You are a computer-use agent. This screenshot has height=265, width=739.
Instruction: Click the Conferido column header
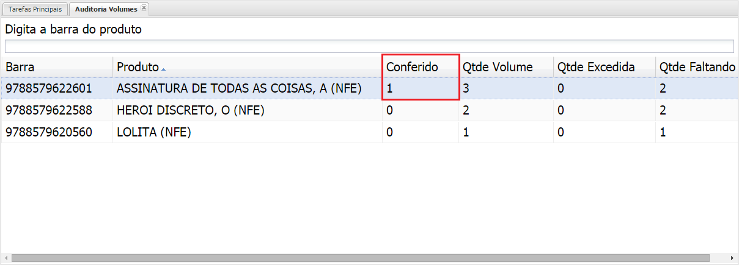[x=412, y=67]
